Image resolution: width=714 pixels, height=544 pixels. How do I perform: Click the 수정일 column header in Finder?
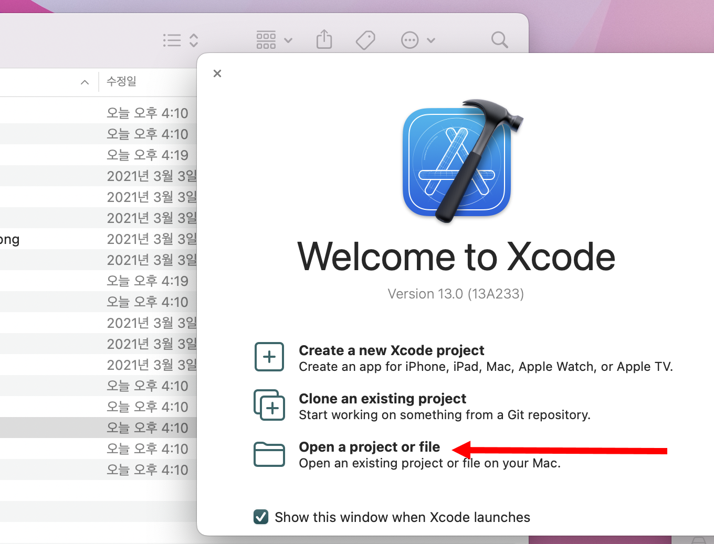click(x=121, y=81)
